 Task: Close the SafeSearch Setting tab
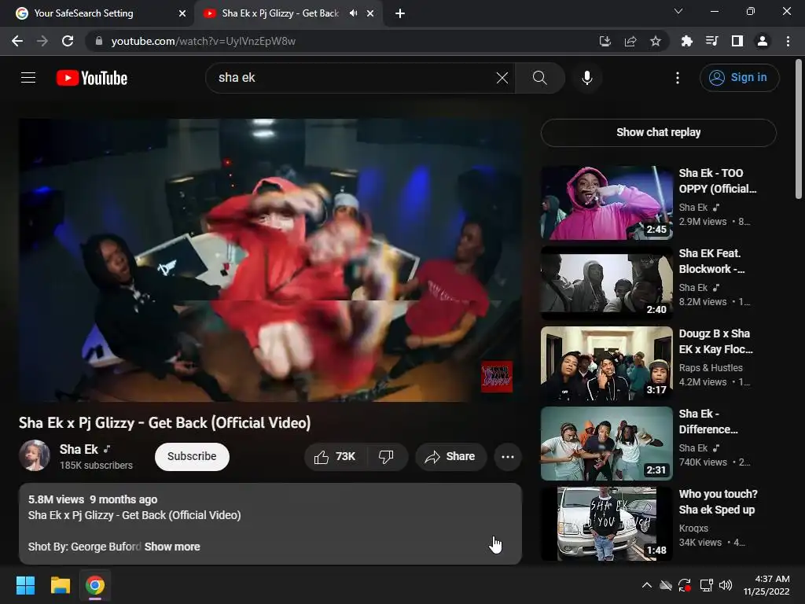182,13
